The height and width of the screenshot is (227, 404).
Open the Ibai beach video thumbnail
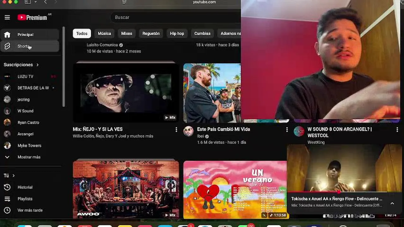click(212, 93)
